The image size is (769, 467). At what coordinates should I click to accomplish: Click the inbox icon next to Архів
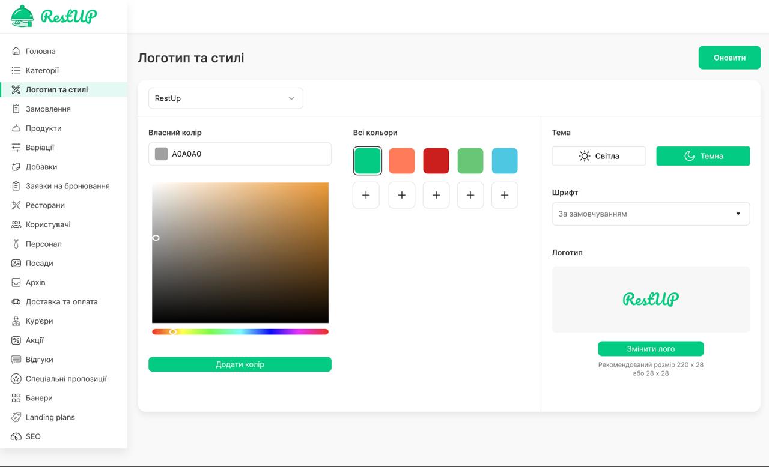16,282
